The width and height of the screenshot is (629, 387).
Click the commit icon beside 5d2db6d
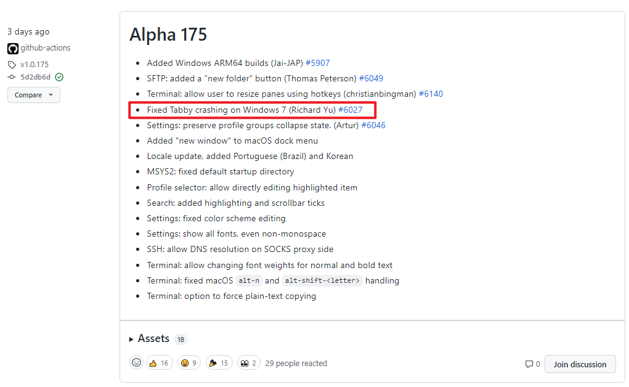point(12,77)
